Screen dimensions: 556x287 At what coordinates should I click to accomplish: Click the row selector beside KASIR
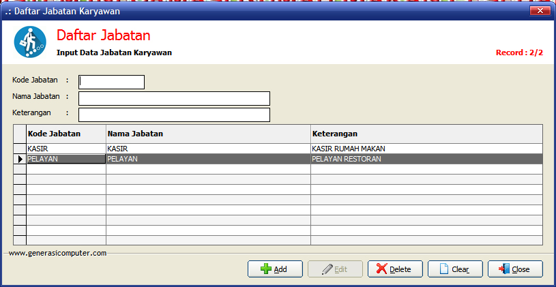pyautogui.click(x=20, y=149)
